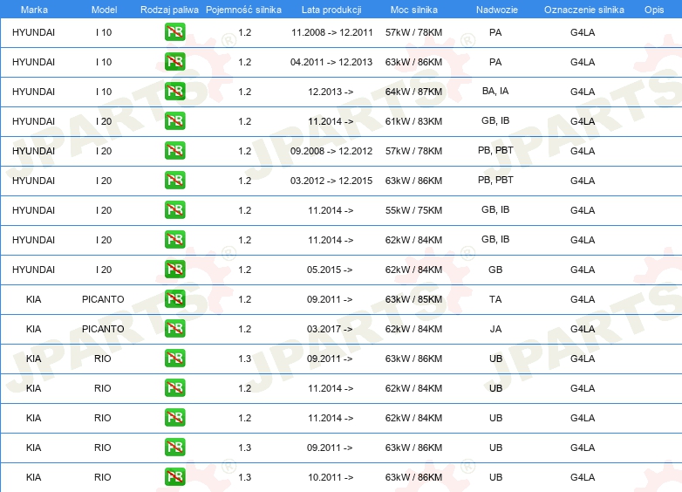682x492 pixels.
Task: Click the date cell 12.2013 ->
Action: point(331,92)
